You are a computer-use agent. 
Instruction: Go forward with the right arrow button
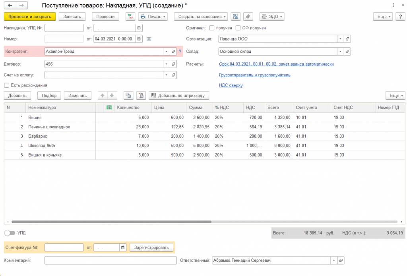pos(22,5)
